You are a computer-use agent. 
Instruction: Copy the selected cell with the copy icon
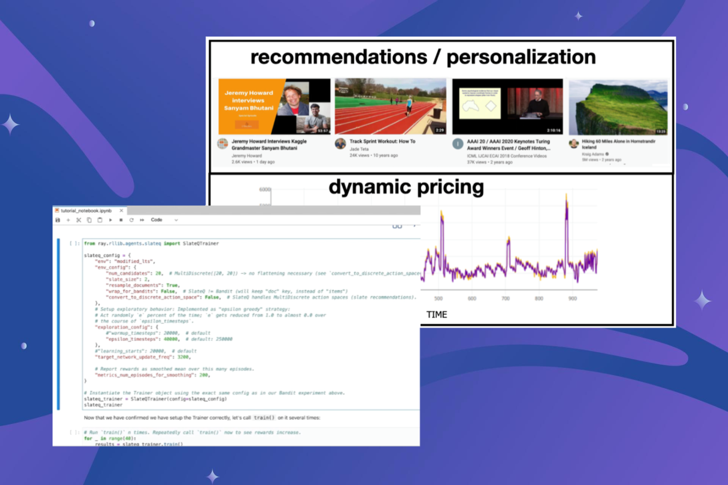tap(89, 220)
